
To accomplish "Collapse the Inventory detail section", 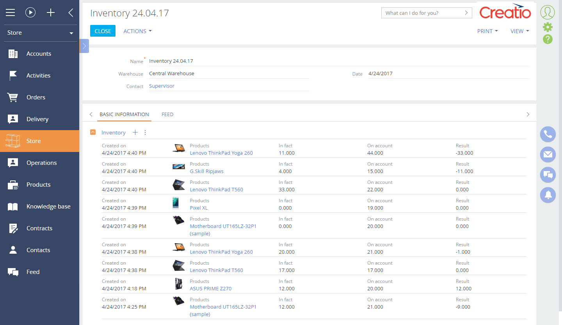I will (93, 132).
